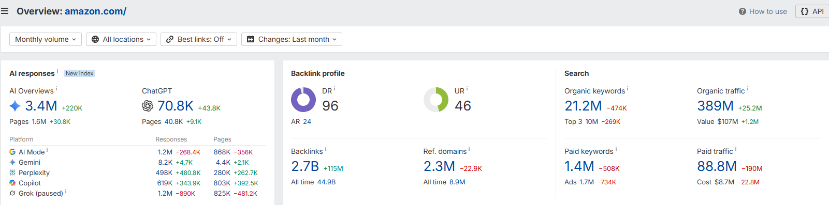Click AI Overviews Pages 1.6M
This screenshot has width=829, height=205.
39,122
